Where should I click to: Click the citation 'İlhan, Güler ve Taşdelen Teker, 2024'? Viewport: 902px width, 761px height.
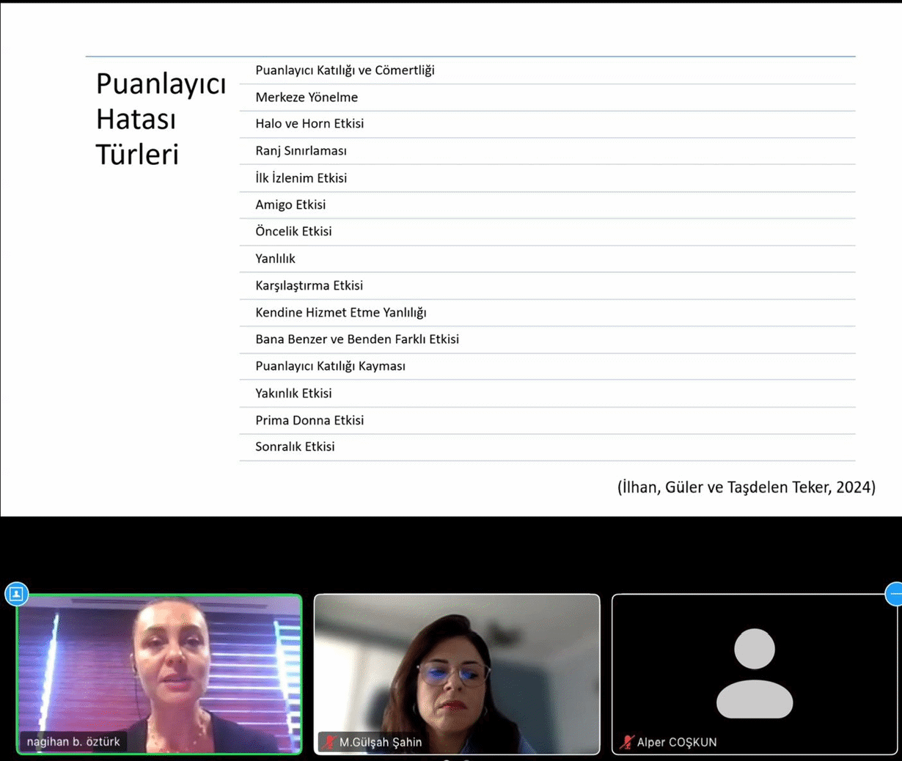(746, 488)
